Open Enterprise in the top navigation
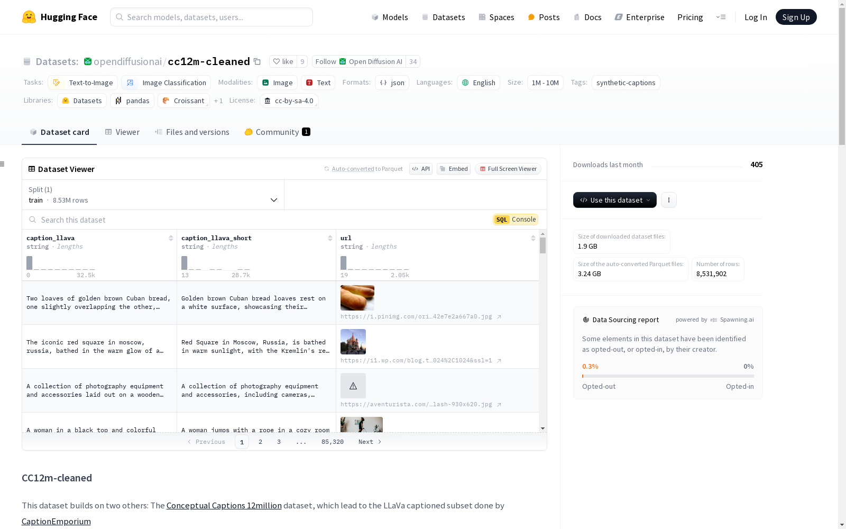This screenshot has height=529, width=846. click(639, 17)
